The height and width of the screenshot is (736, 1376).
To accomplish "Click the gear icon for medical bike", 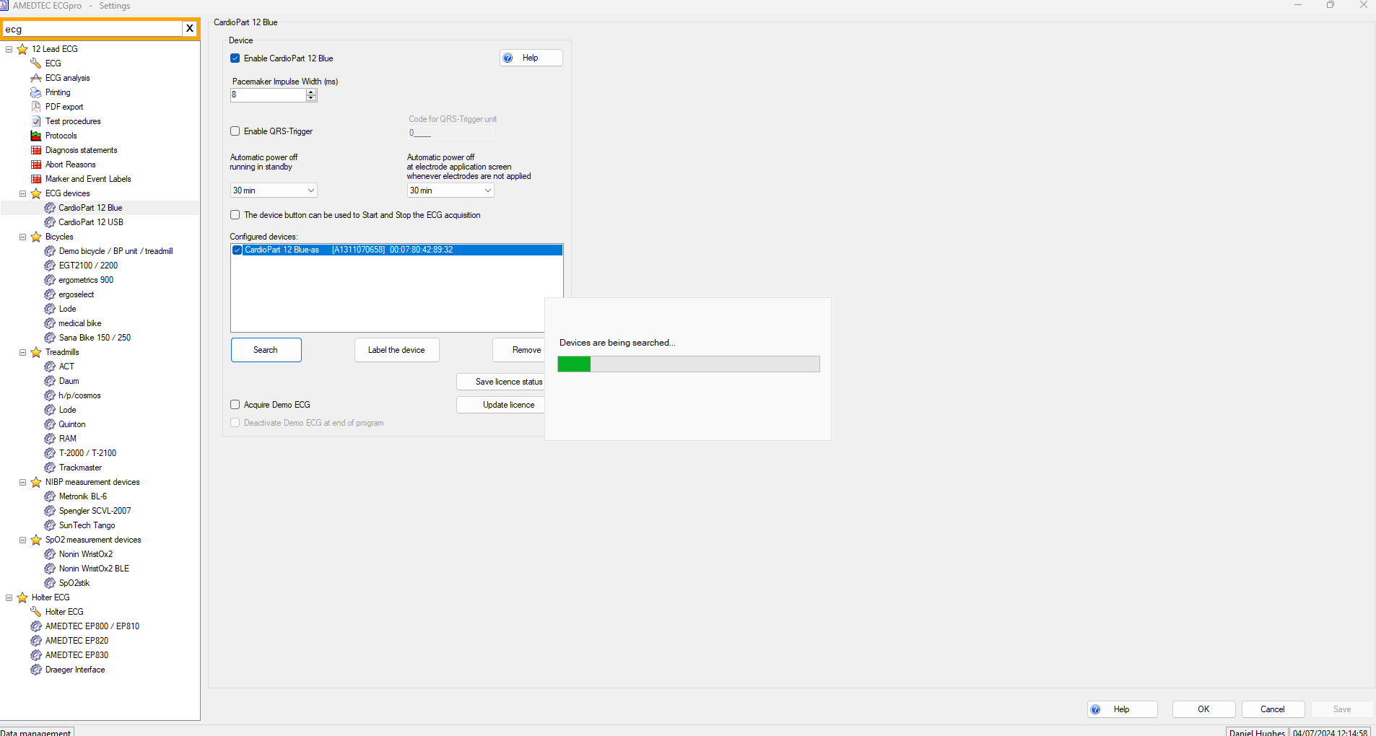I will [x=50, y=323].
